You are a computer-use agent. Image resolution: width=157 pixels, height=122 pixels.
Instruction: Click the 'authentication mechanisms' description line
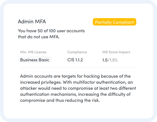tap(75, 94)
